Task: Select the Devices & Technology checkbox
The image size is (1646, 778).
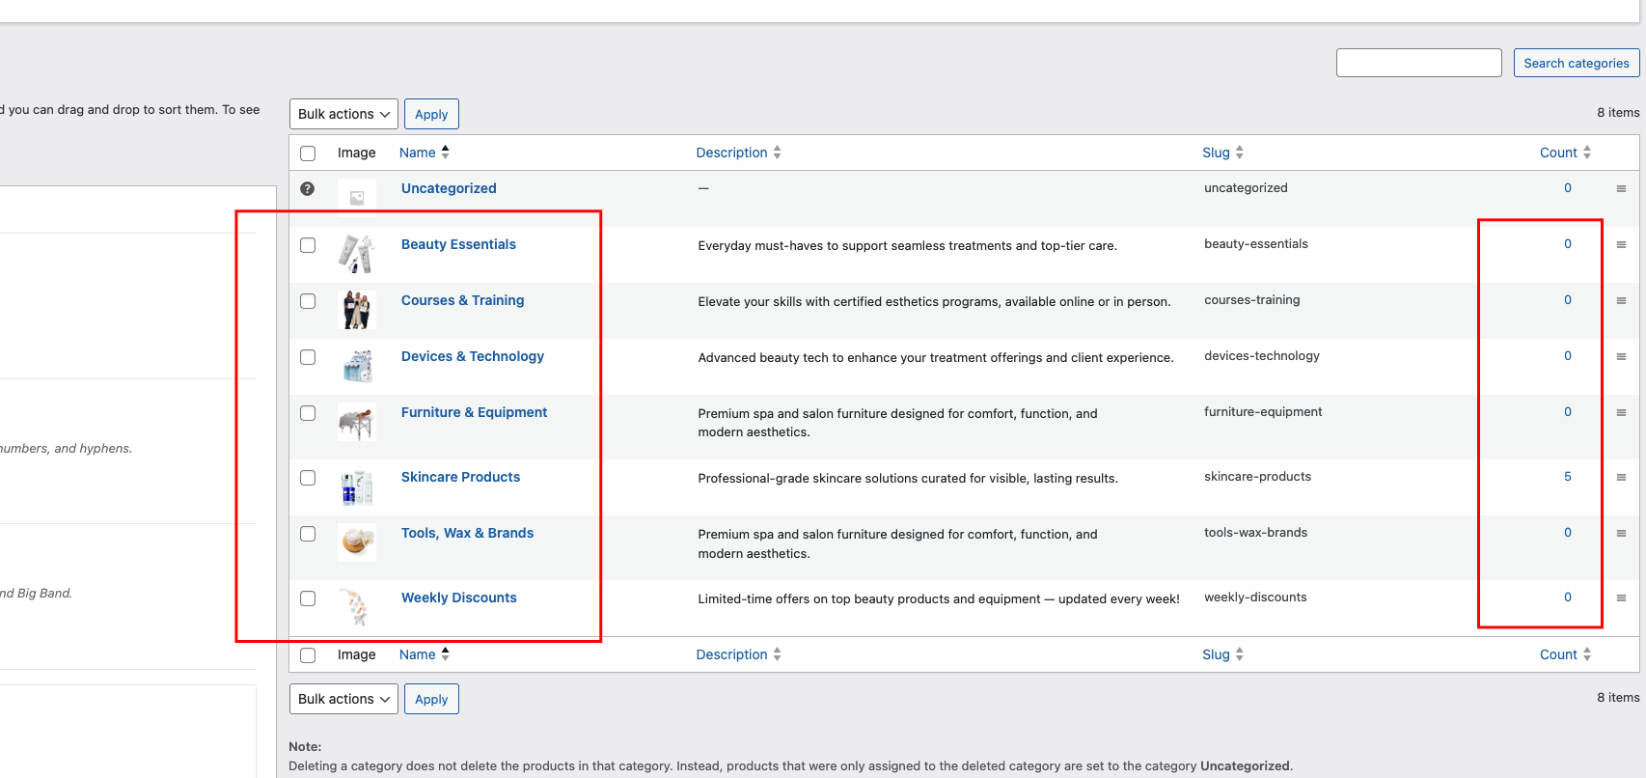Action: [x=308, y=357]
